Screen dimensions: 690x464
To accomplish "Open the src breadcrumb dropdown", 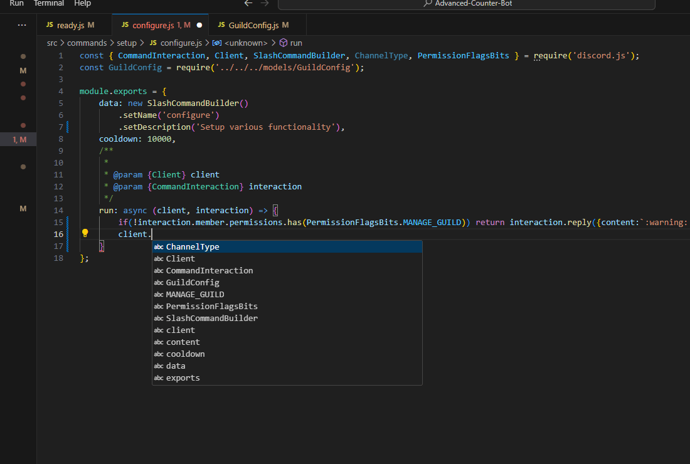I will [x=52, y=43].
